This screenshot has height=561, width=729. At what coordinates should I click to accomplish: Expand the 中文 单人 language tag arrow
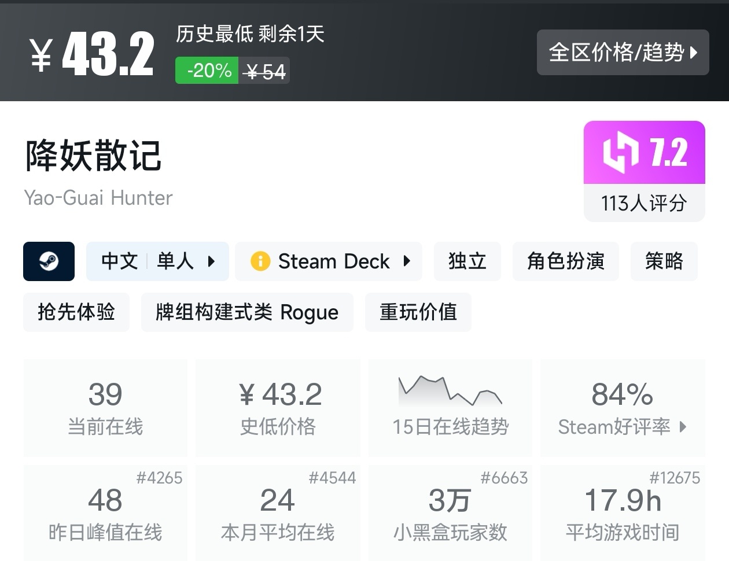pos(212,261)
